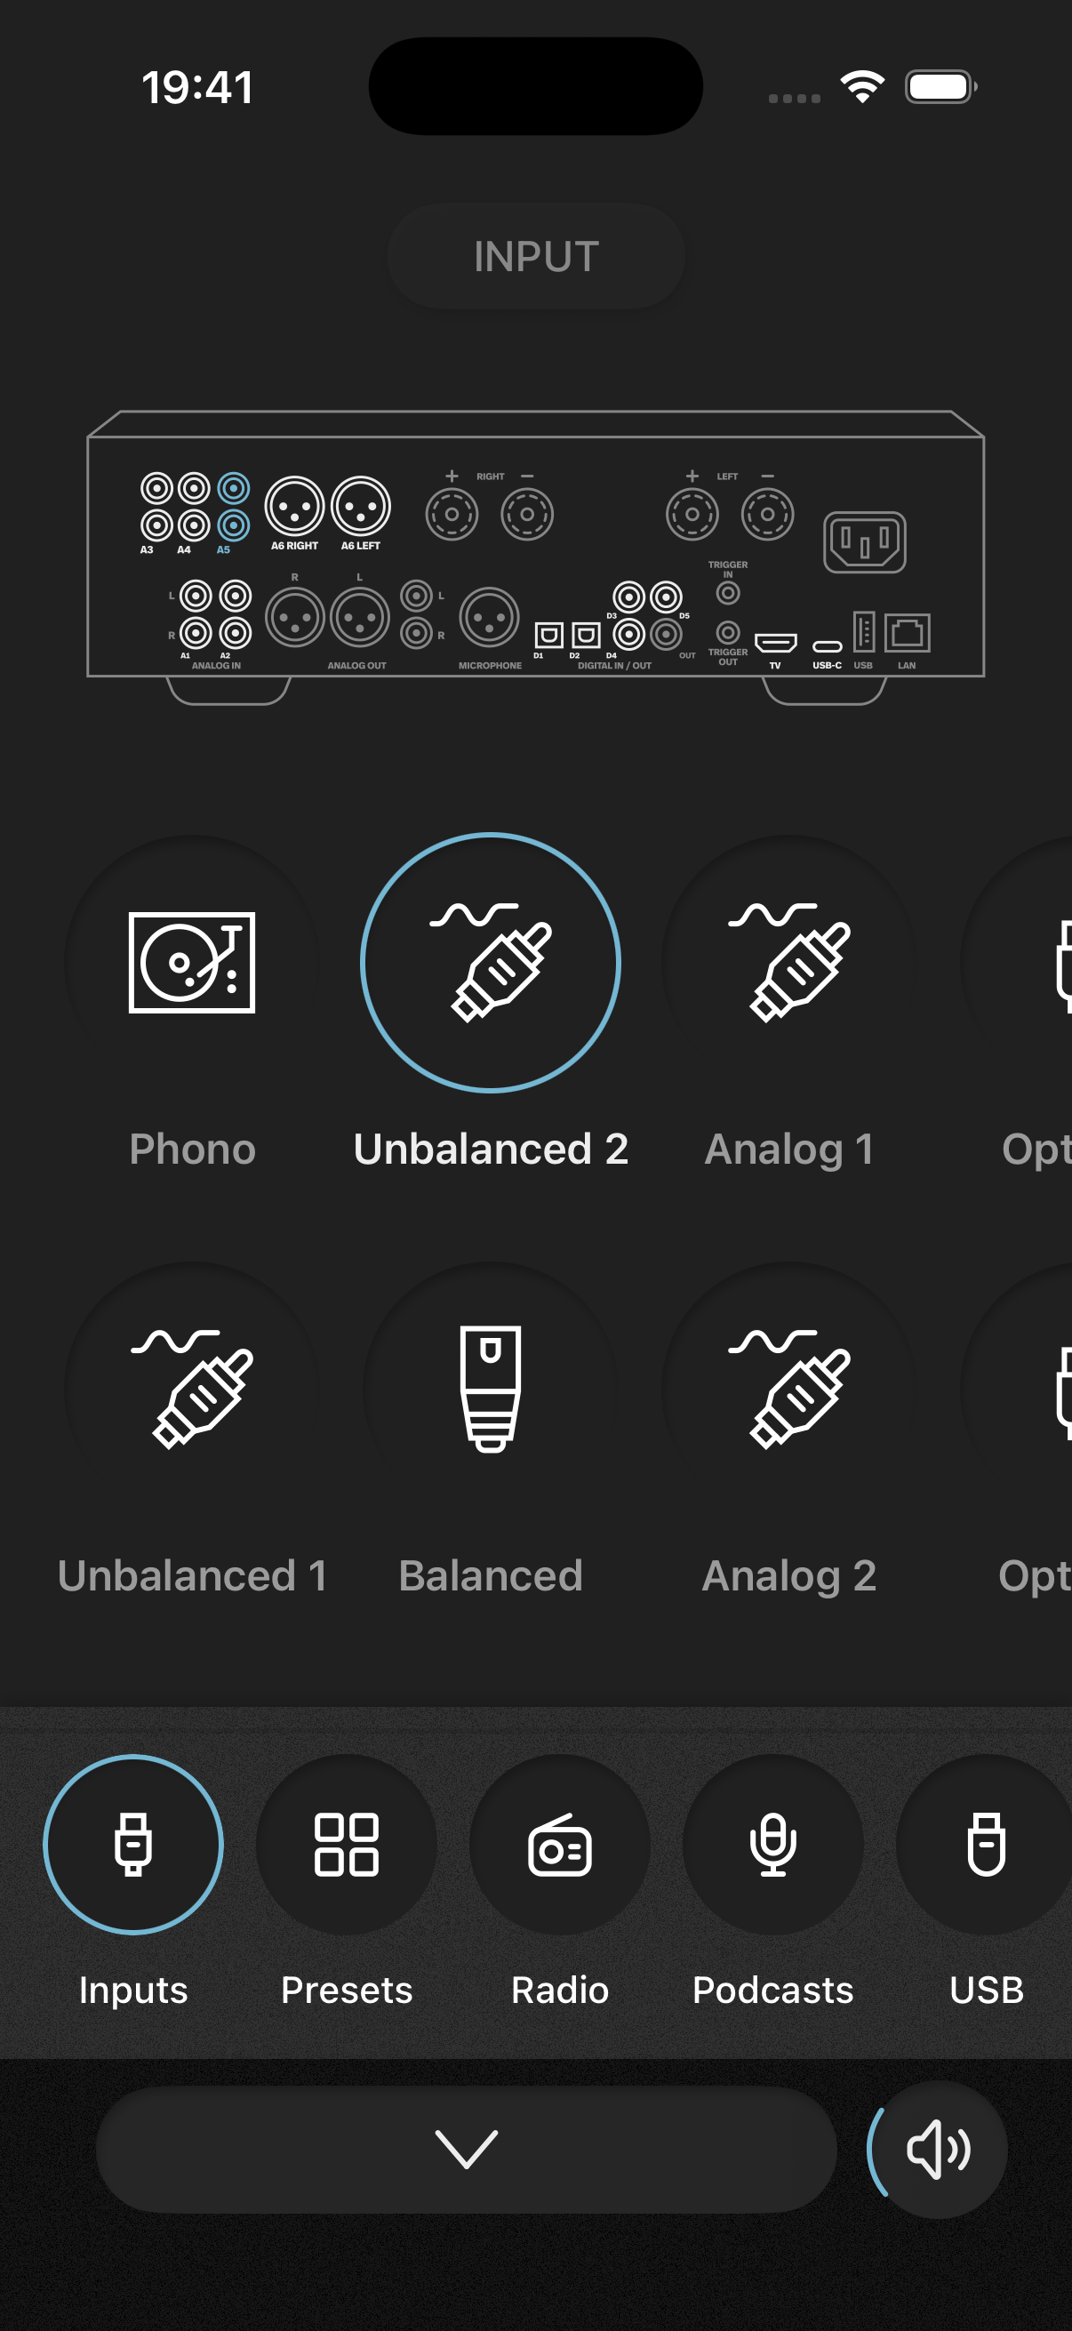Tap the HDMI TV port on diagram

[x=775, y=644]
